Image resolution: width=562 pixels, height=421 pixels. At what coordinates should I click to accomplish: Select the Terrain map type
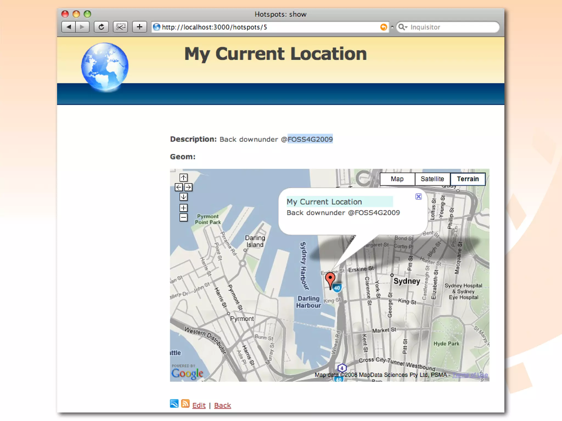coord(468,179)
